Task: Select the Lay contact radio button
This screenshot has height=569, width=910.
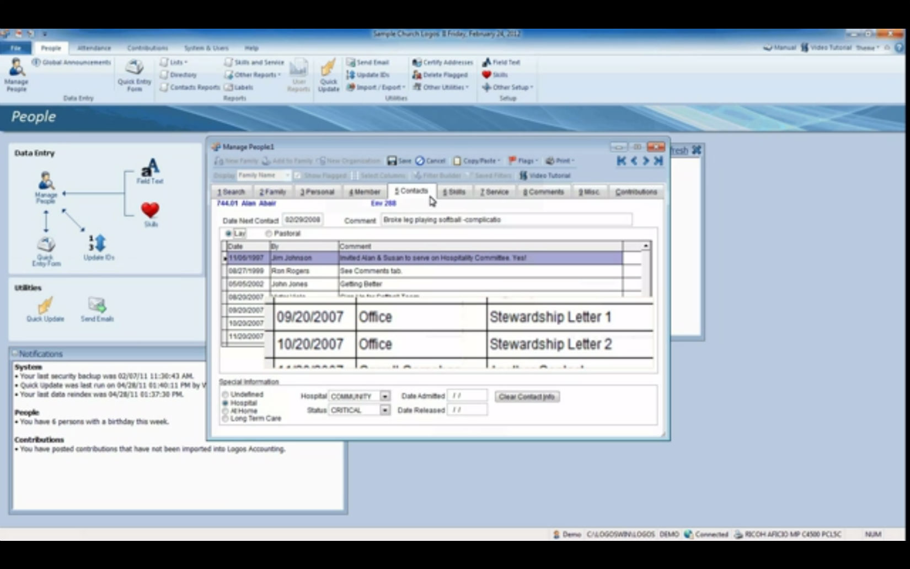Action: pyautogui.click(x=228, y=233)
